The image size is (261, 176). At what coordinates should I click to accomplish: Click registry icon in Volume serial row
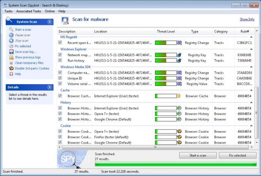pyautogui.click(x=179, y=84)
